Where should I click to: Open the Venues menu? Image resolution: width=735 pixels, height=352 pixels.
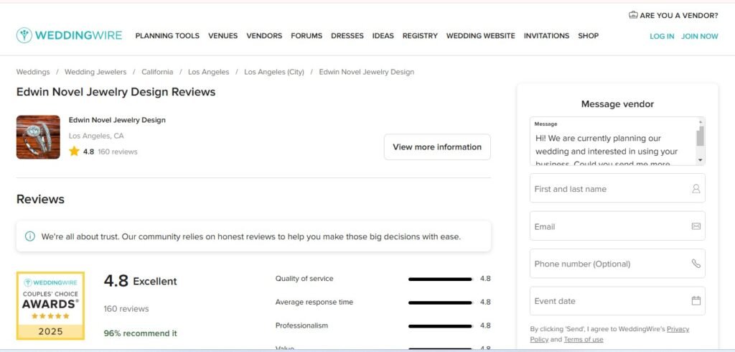pyautogui.click(x=223, y=36)
